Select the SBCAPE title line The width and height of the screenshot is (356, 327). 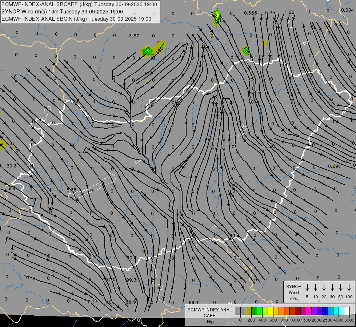[80, 4]
